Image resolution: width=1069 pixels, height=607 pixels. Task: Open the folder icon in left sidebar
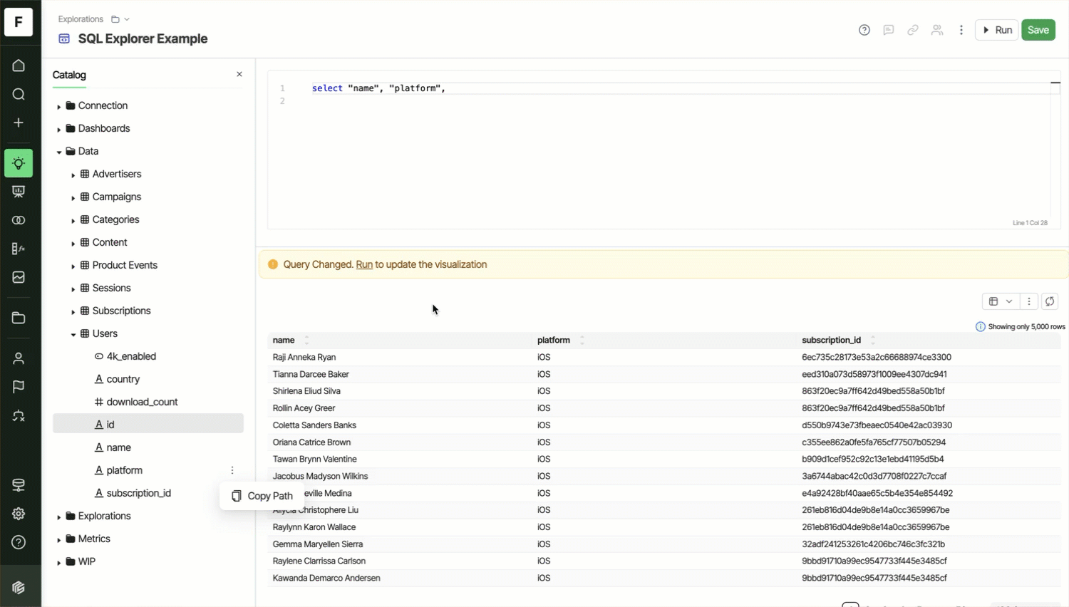[x=19, y=318]
